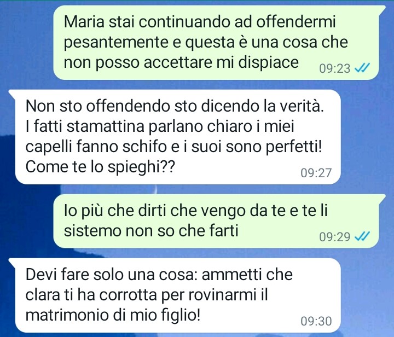Click the word 'Maria' in top message
The image size is (394, 337).
tap(84, 21)
